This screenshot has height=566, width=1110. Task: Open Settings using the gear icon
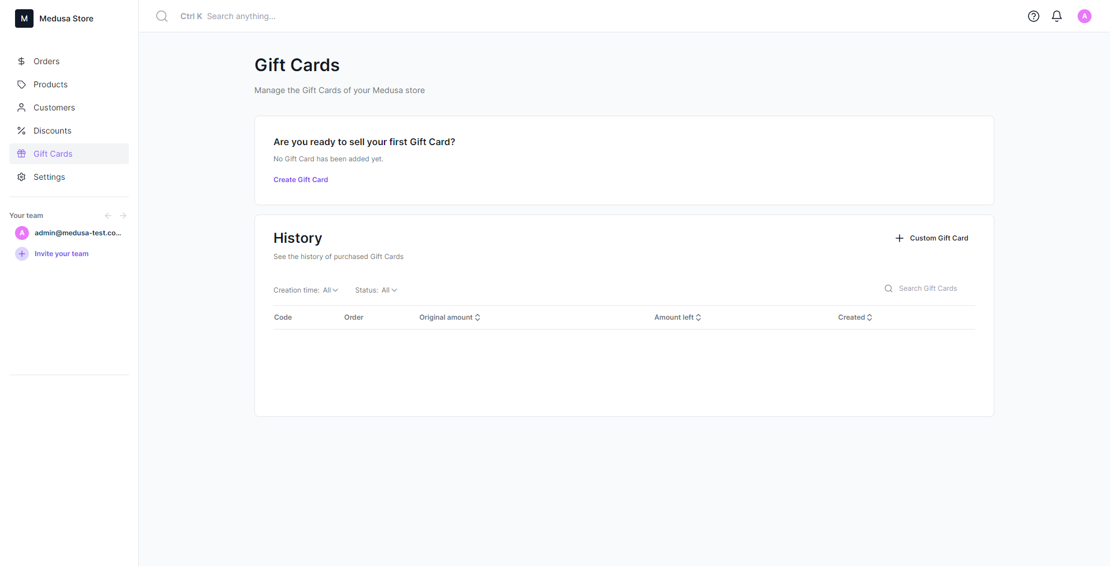tap(21, 177)
